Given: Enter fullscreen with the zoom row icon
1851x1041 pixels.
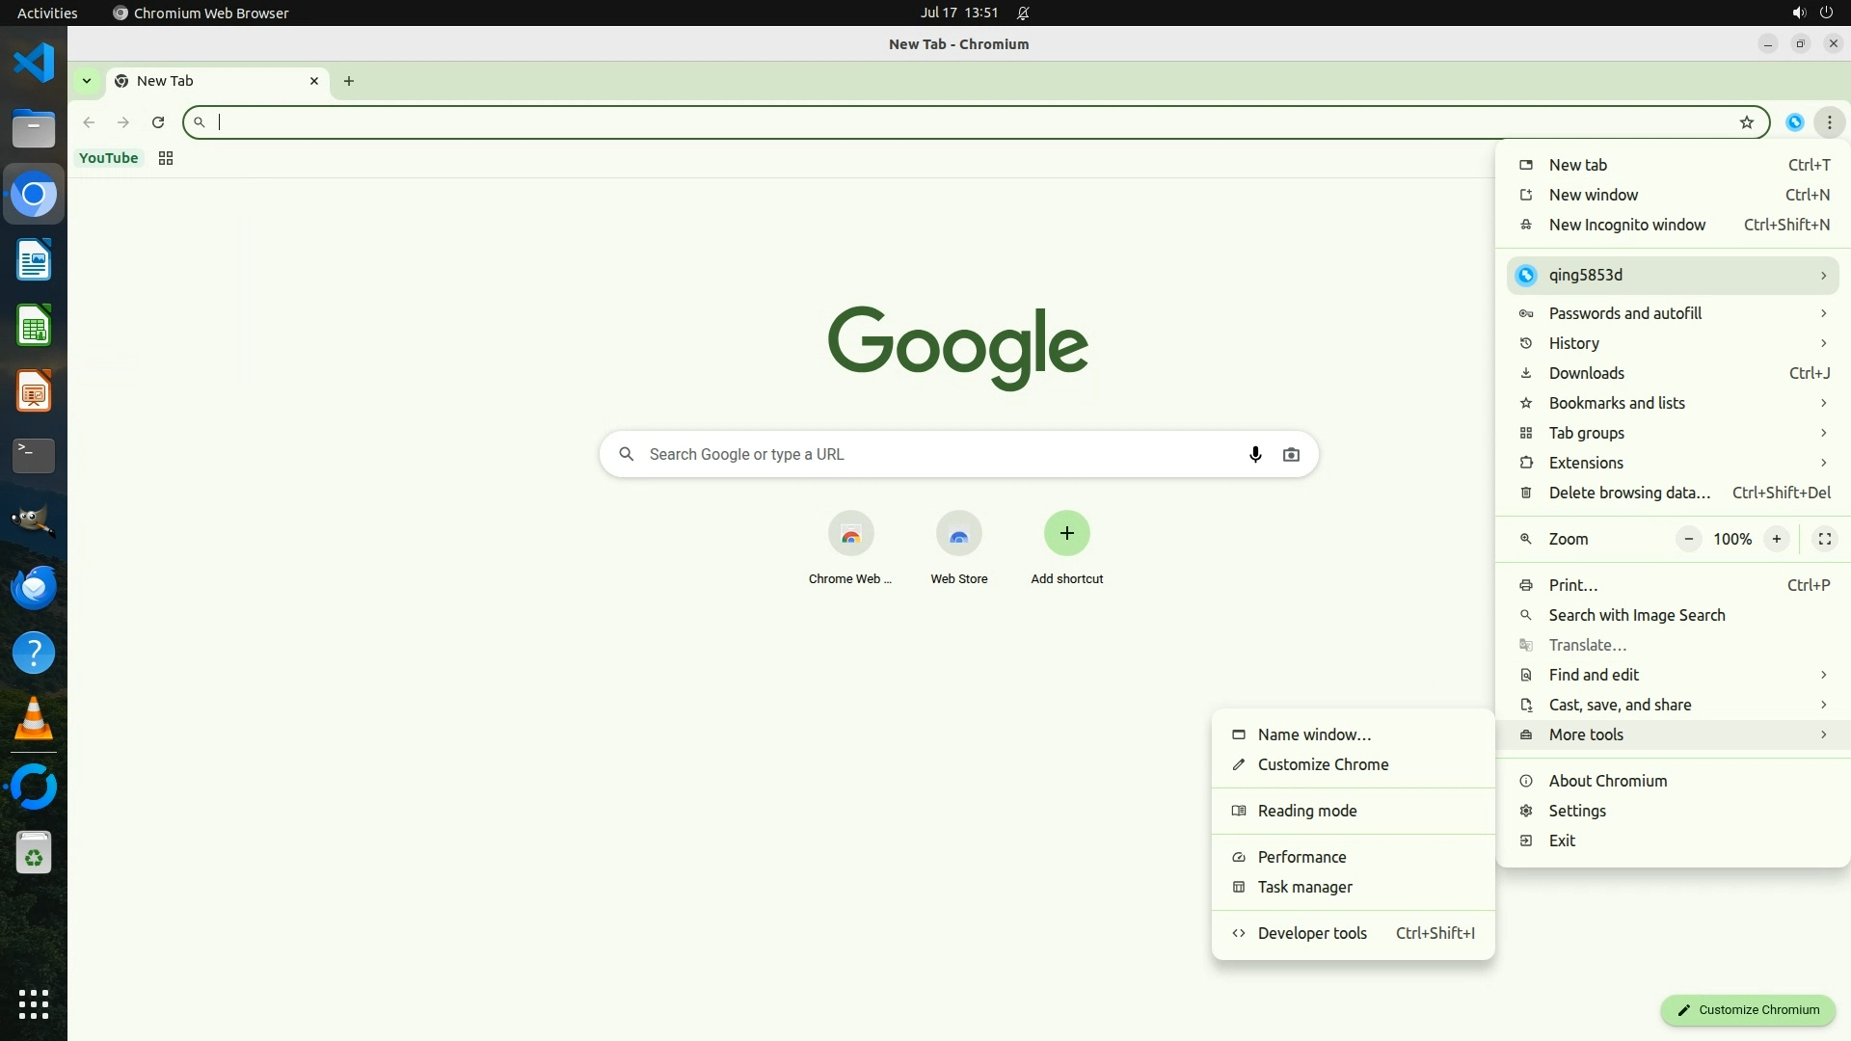Looking at the screenshot, I should tap(1824, 539).
